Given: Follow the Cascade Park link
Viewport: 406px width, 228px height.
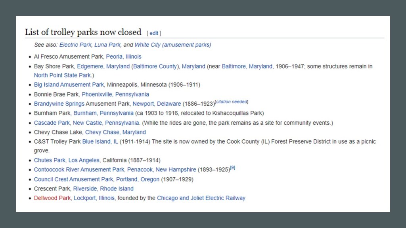Looking at the screenshot, I should coord(52,123).
